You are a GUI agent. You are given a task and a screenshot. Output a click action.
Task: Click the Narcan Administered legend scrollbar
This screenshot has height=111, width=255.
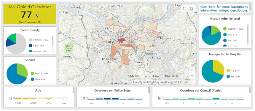point(248,34)
